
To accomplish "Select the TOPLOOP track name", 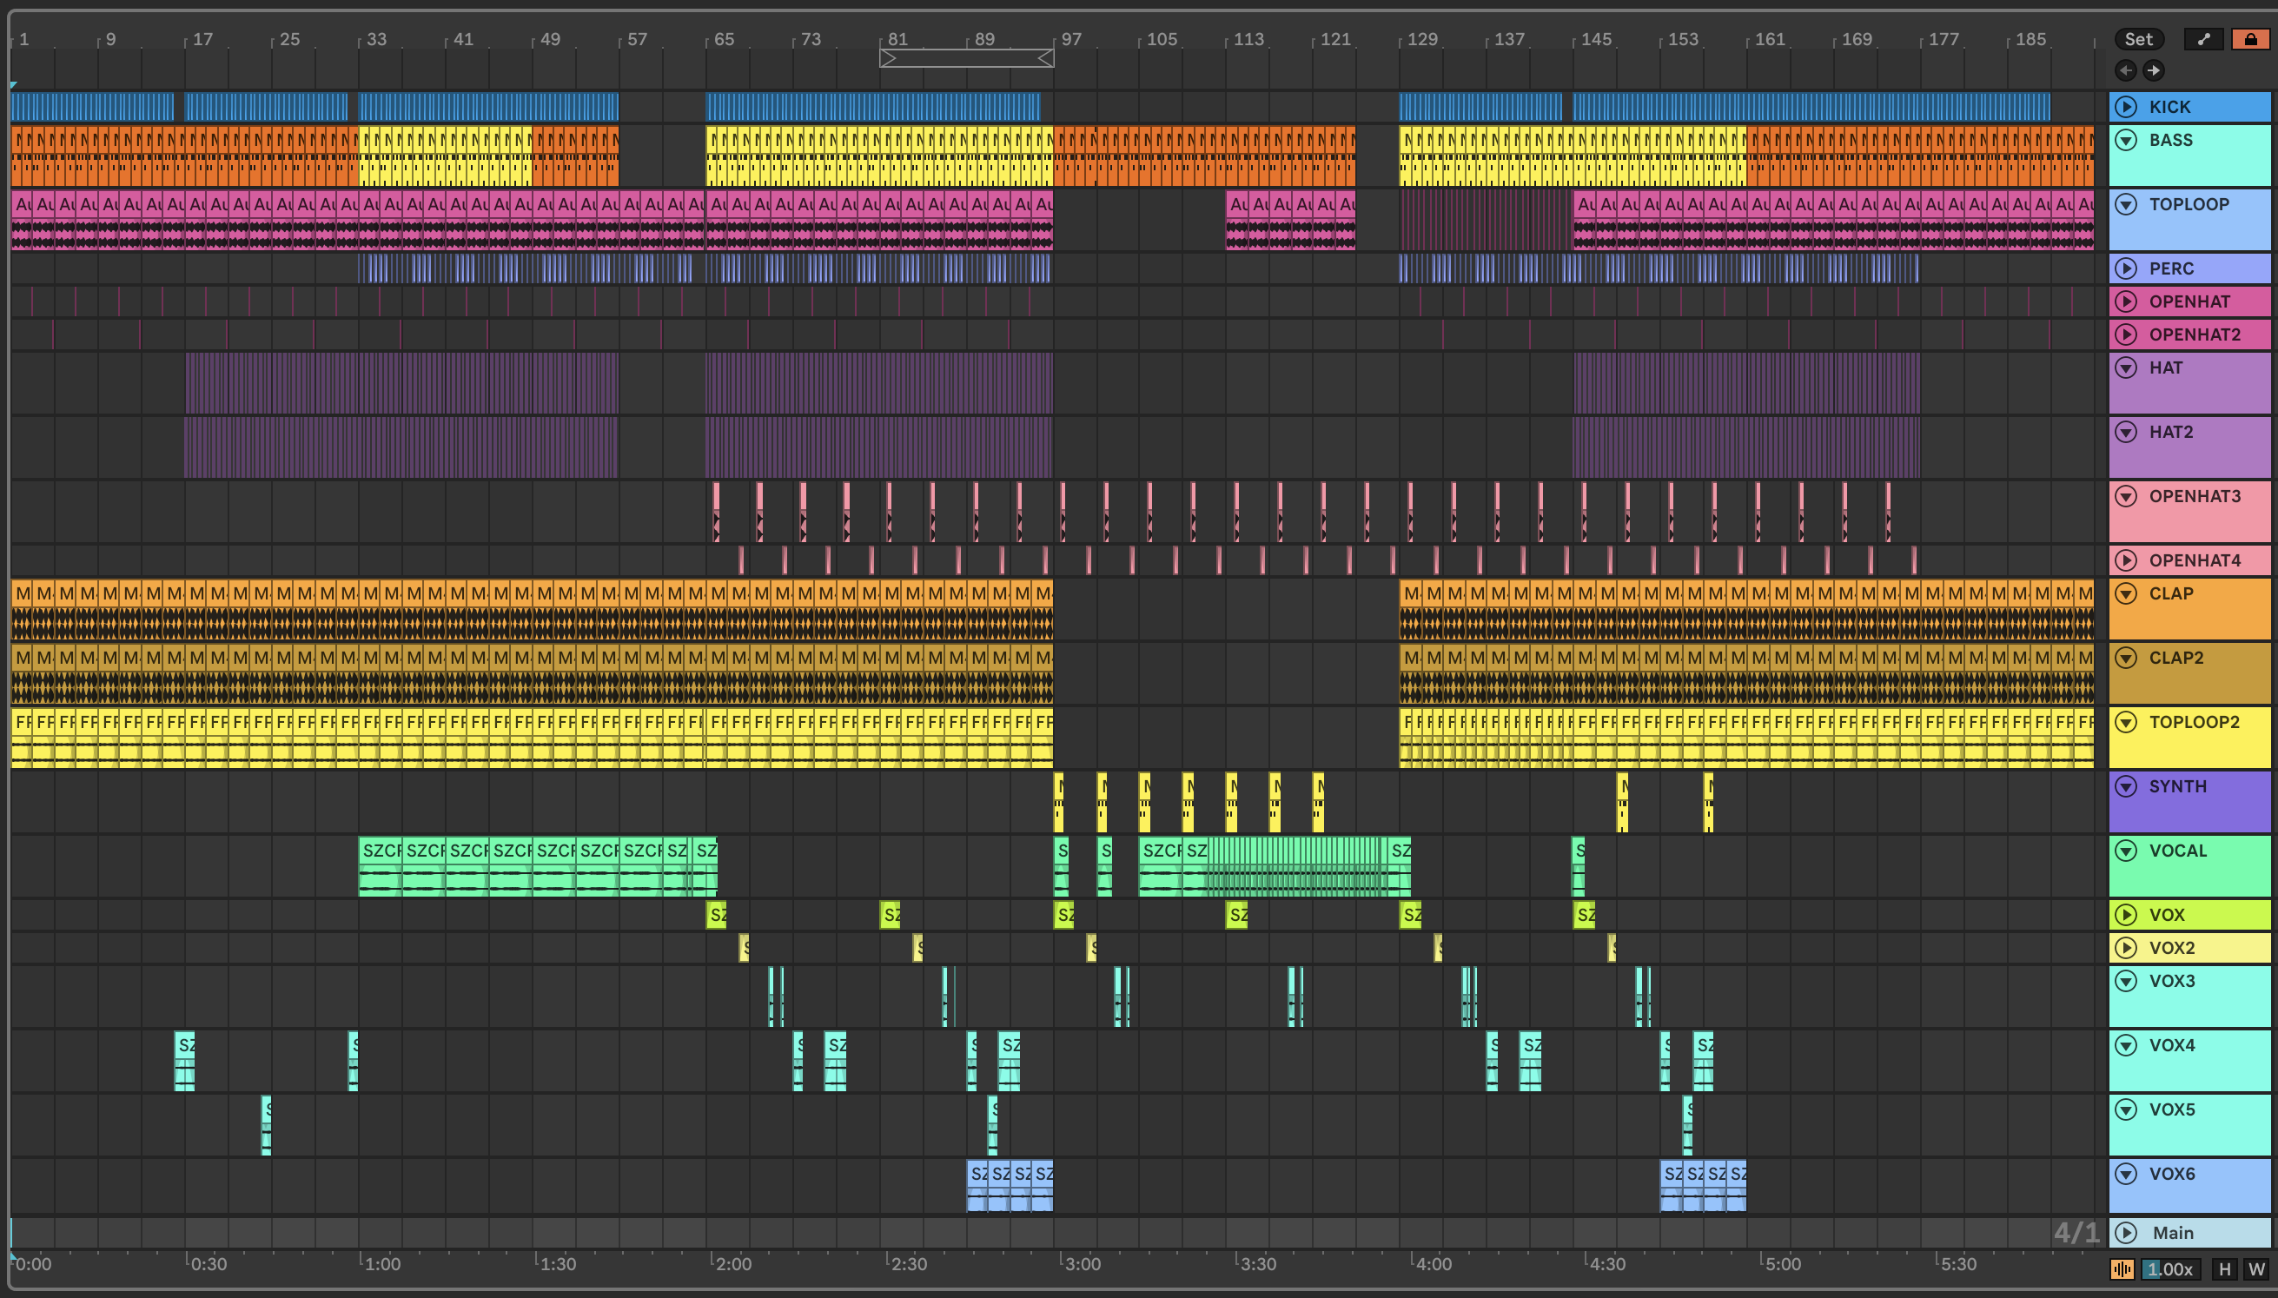I will click(x=2189, y=204).
